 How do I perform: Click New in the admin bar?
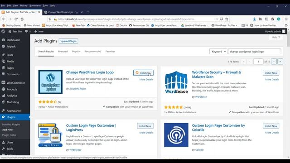pos(39,31)
